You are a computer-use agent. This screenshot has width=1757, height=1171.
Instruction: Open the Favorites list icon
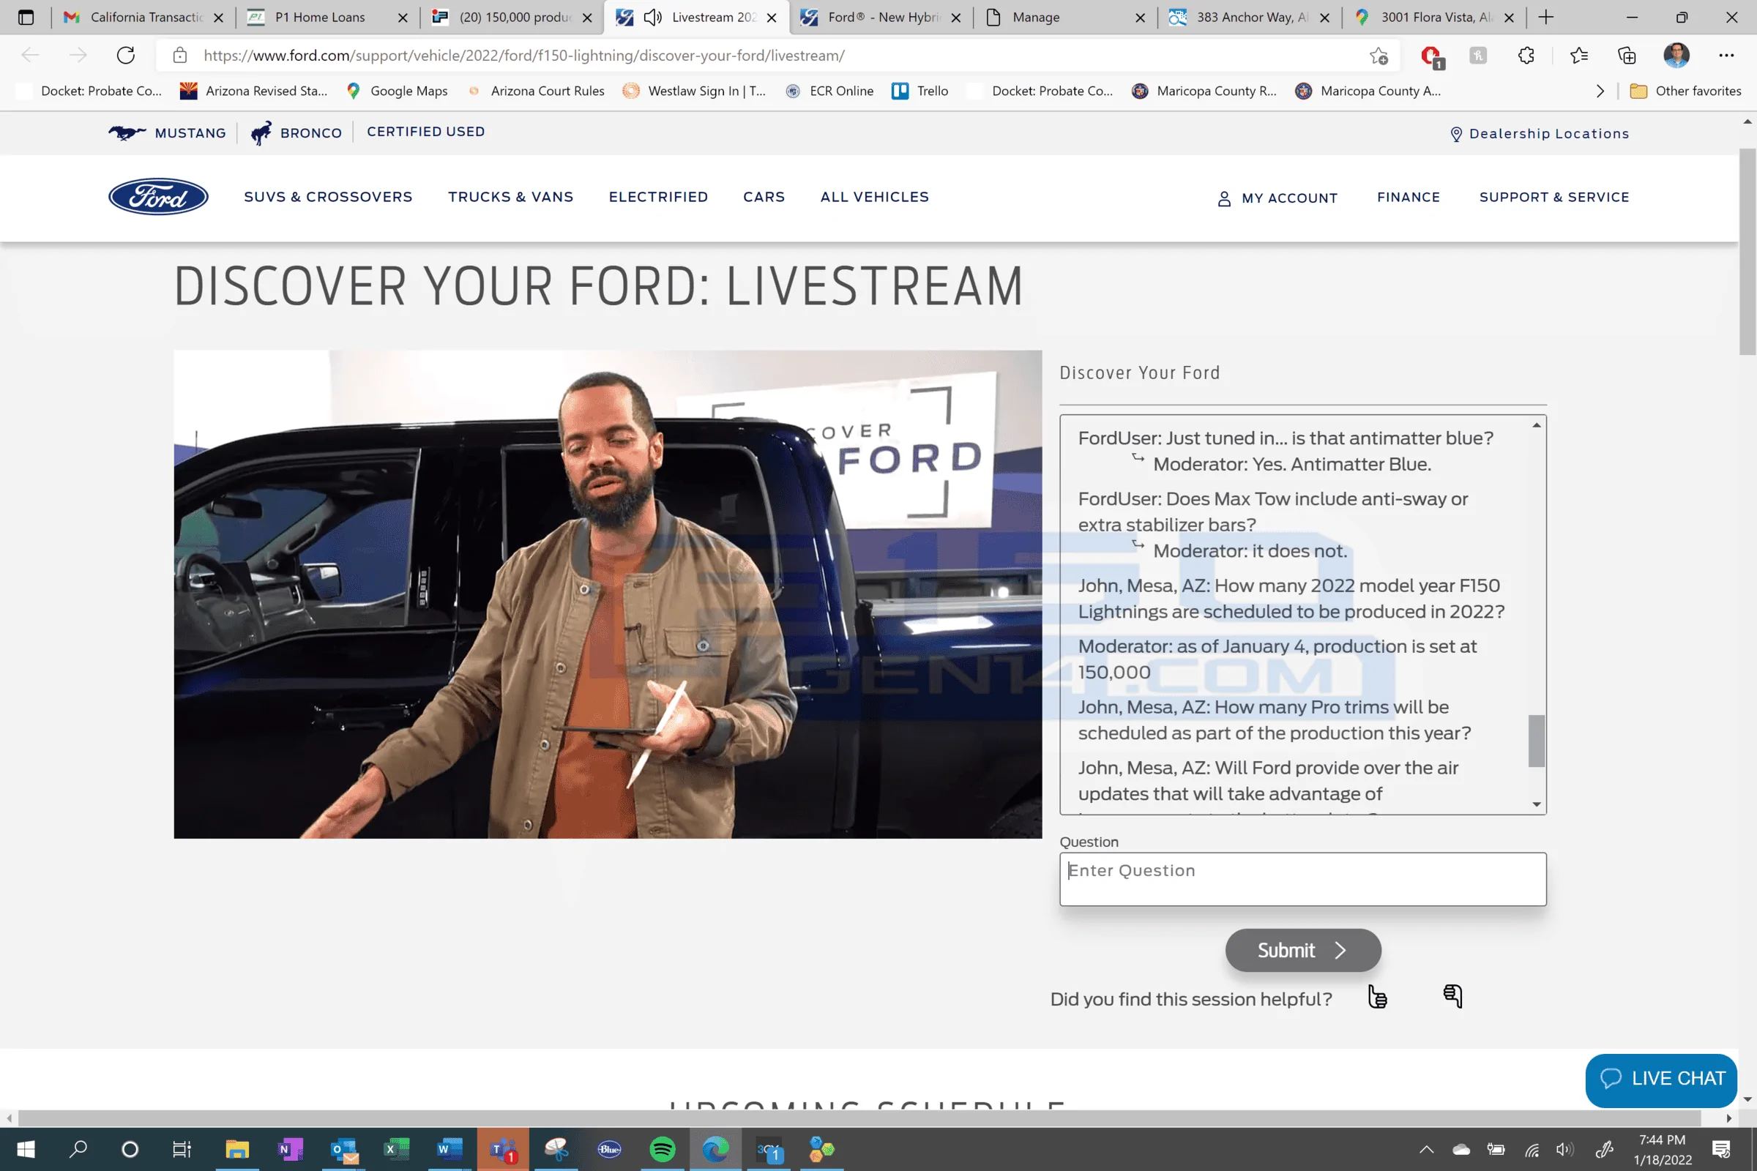pos(1578,56)
